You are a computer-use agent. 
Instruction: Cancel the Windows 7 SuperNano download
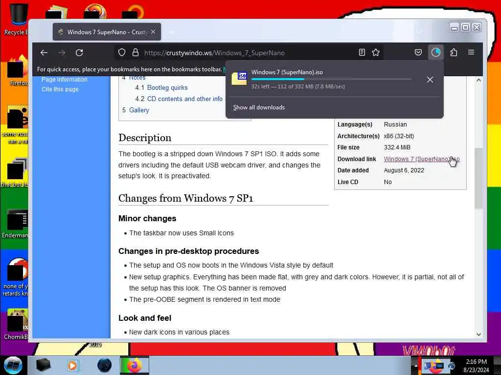(x=430, y=80)
